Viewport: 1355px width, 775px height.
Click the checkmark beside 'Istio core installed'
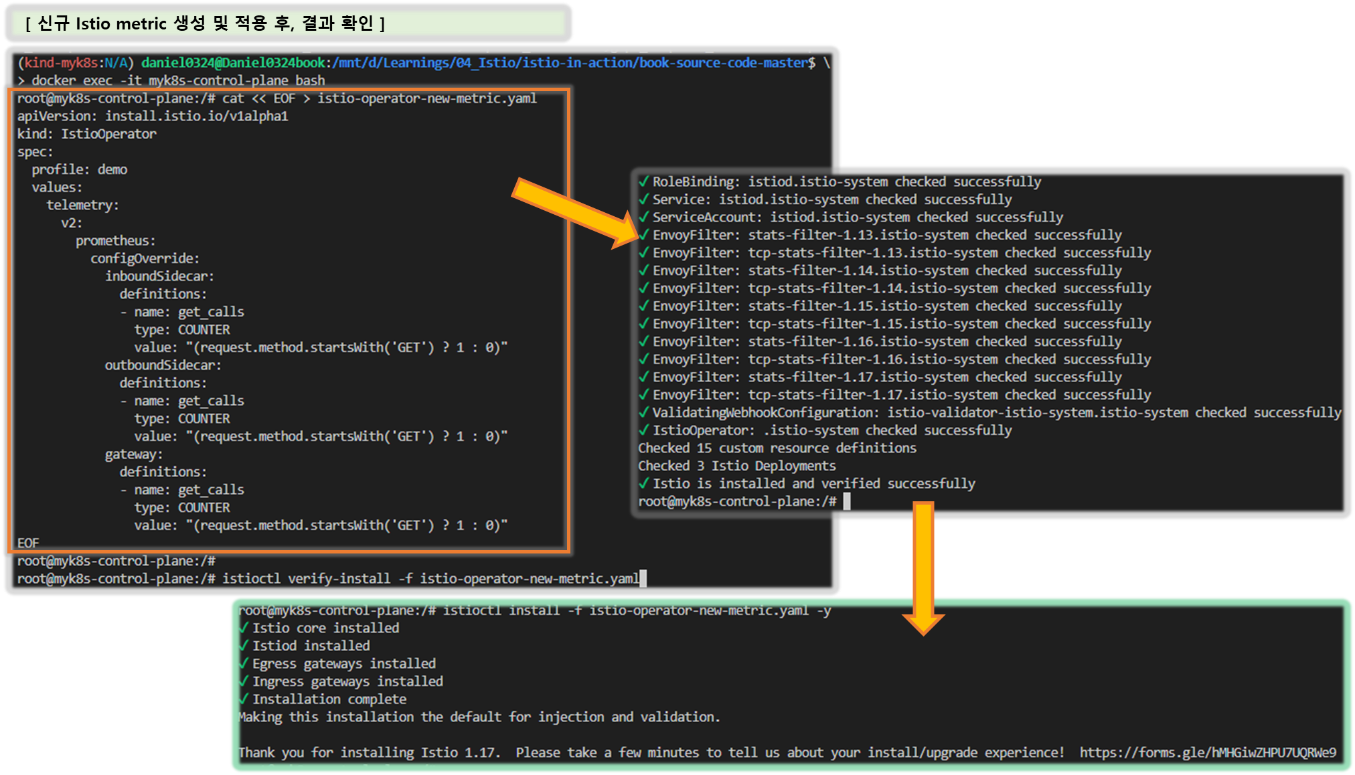point(243,628)
